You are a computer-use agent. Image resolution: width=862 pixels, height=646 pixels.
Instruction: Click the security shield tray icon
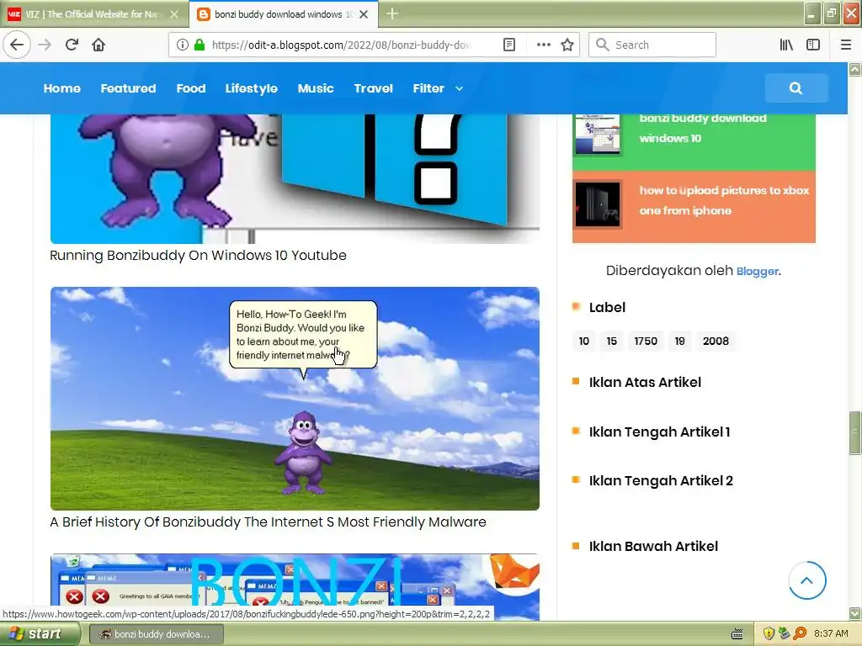coord(769,633)
